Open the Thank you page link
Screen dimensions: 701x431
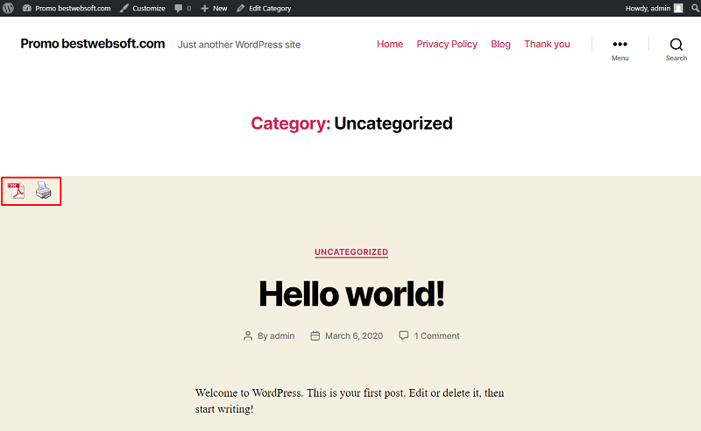click(x=547, y=44)
